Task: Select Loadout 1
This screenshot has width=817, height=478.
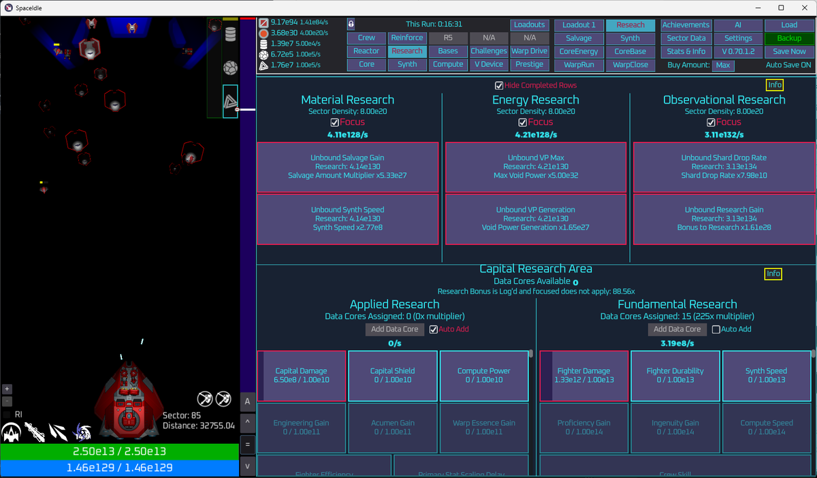Action: click(x=579, y=25)
